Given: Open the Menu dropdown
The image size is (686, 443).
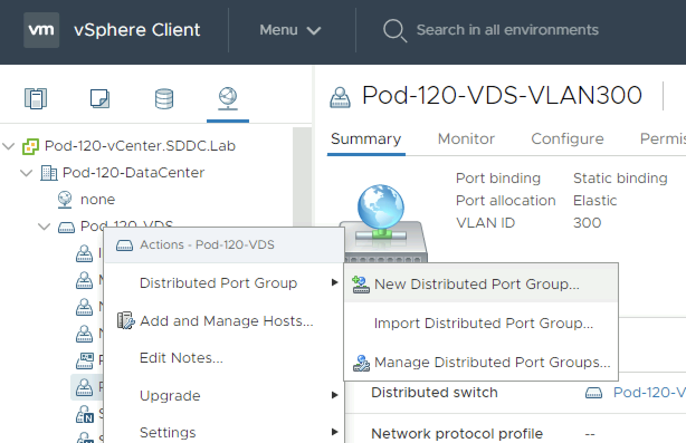Looking at the screenshot, I should (x=290, y=30).
